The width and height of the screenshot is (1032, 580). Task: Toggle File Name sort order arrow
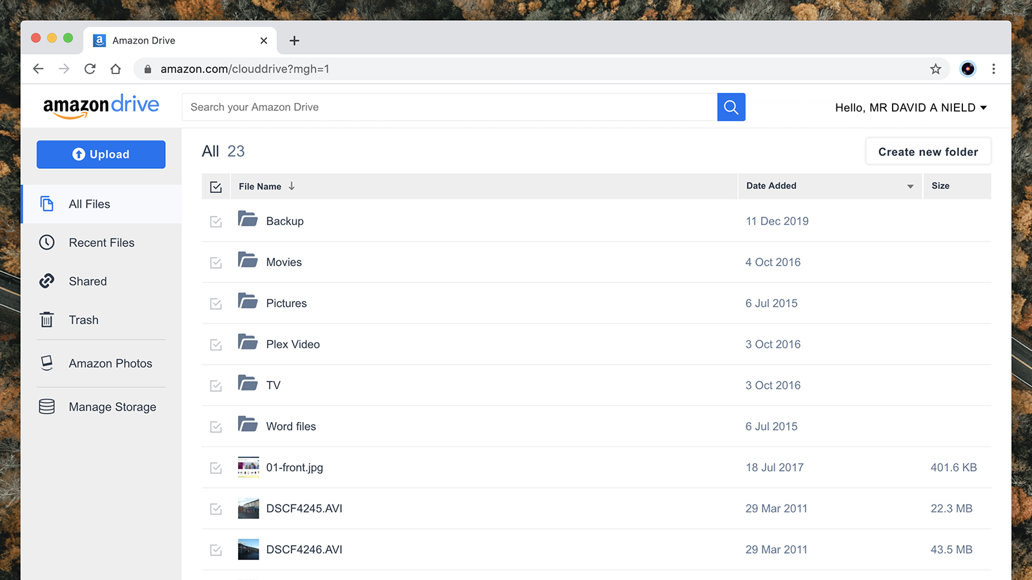point(292,186)
